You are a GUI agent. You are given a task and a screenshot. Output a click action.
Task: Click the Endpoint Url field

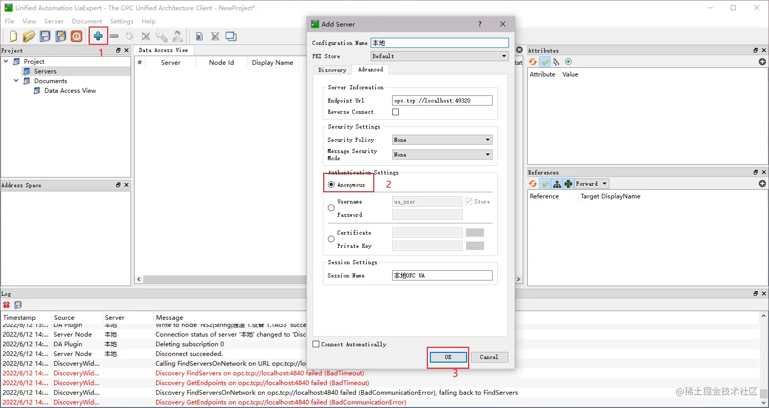click(x=442, y=100)
